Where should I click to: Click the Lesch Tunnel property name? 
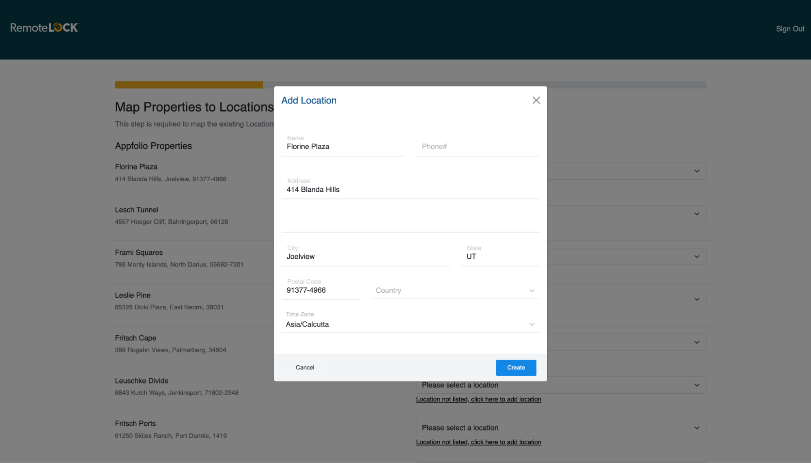tap(136, 210)
